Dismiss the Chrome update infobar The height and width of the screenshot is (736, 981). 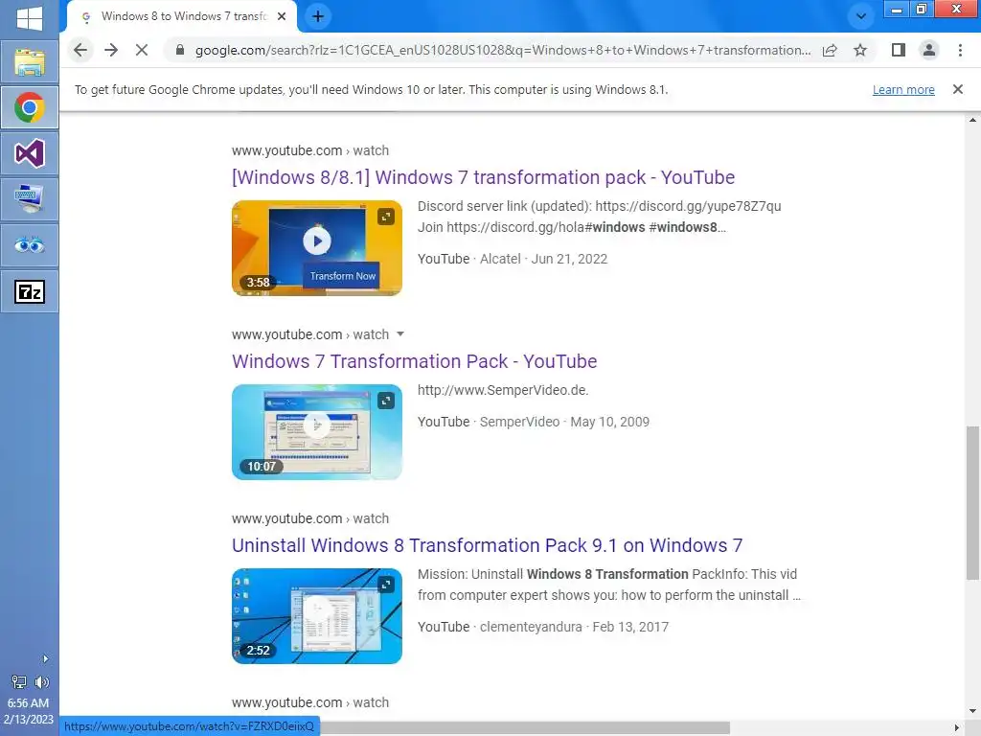pos(957,89)
